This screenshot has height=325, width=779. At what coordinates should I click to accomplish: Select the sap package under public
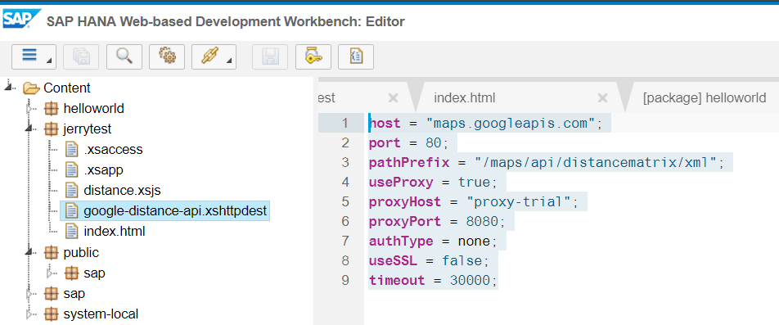pos(94,273)
